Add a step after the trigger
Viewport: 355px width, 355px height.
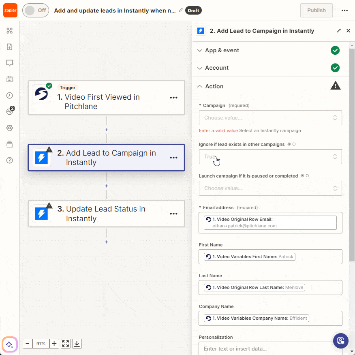[107, 130]
